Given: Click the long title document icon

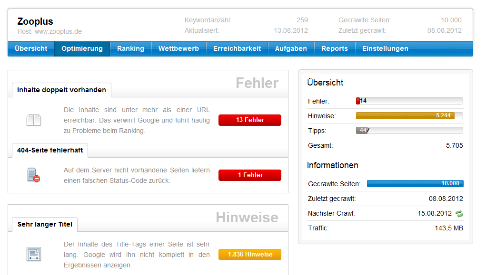Looking at the screenshot, I should (x=33, y=255).
